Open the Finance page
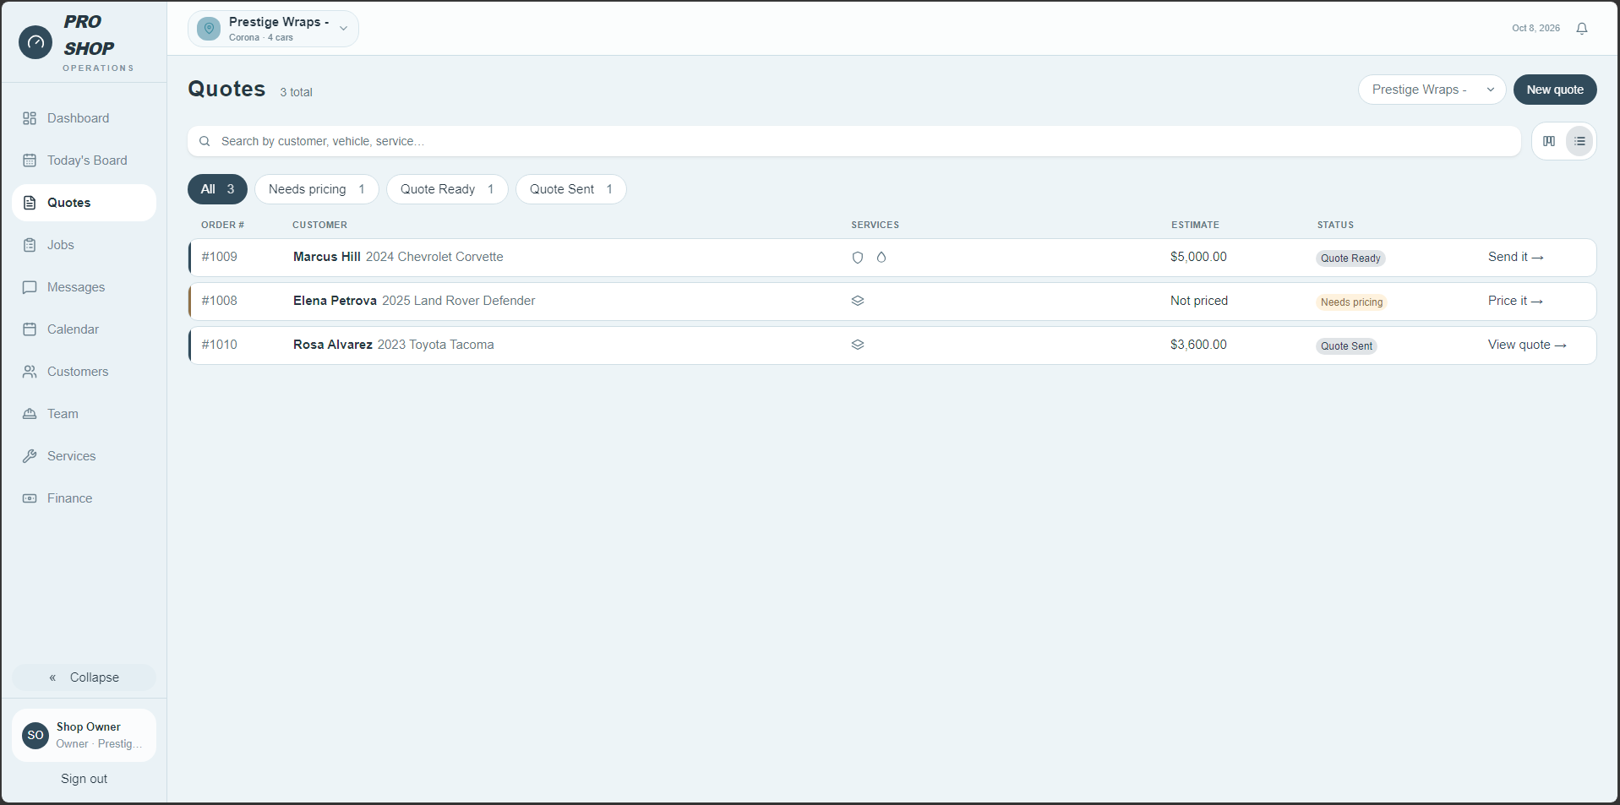Viewport: 1620px width, 805px height. (84, 498)
